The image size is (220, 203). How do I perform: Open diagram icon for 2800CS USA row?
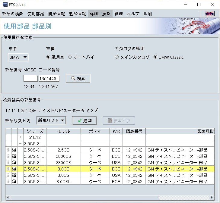click(14, 163)
